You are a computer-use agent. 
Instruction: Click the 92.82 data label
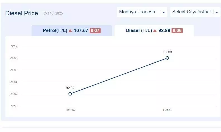[x=70, y=88]
